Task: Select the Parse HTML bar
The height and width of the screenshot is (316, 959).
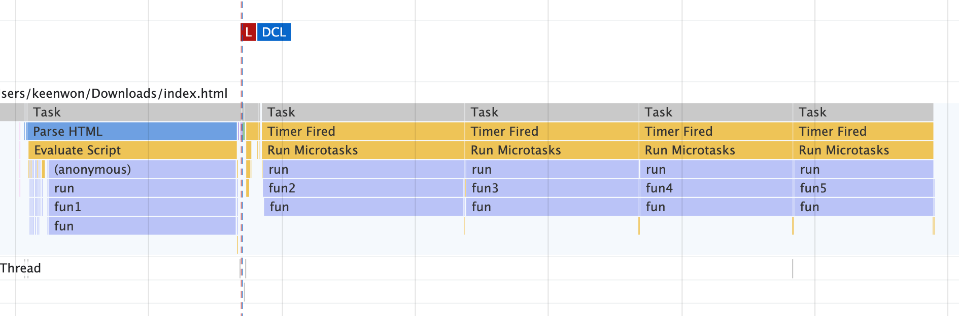Action: 131,132
